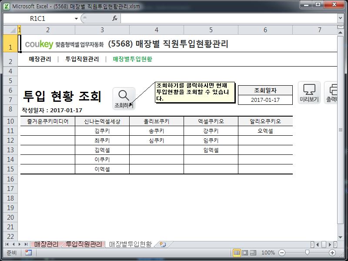Click the cell containing 오엑셀
348x261 pixels.
[x=265, y=131]
